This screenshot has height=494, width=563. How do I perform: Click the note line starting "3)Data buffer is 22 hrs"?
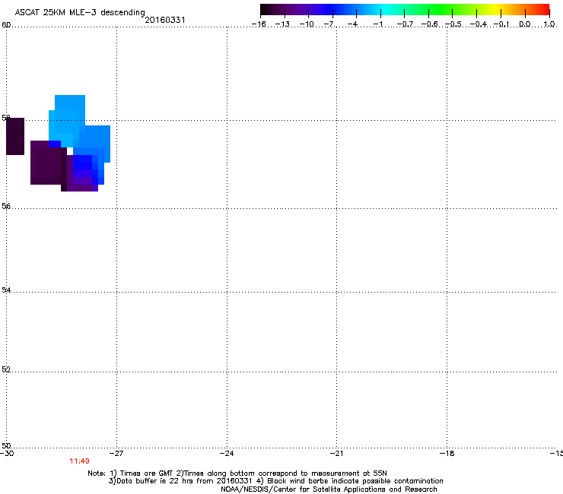(x=275, y=481)
